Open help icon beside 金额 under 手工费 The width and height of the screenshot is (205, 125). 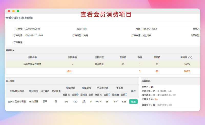(x=126, y=95)
